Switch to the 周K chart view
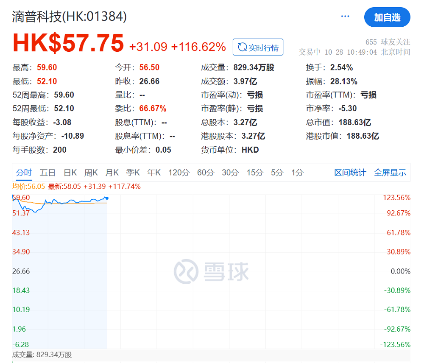The height and width of the screenshot is (363, 424). (x=91, y=173)
